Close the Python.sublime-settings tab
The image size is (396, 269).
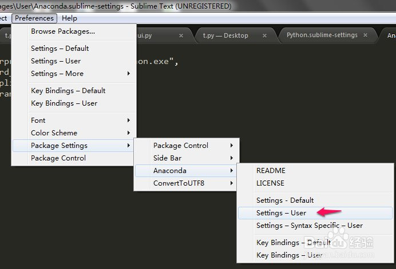tap(365, 35)
